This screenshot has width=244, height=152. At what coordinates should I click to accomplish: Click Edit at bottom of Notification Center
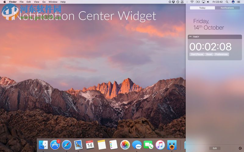(x=215, y=148)
